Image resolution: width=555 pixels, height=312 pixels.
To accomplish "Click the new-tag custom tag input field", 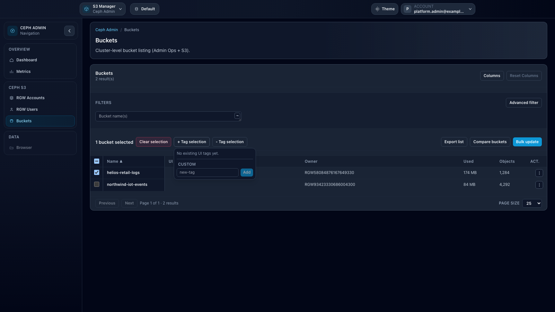I will pos(207,172).
